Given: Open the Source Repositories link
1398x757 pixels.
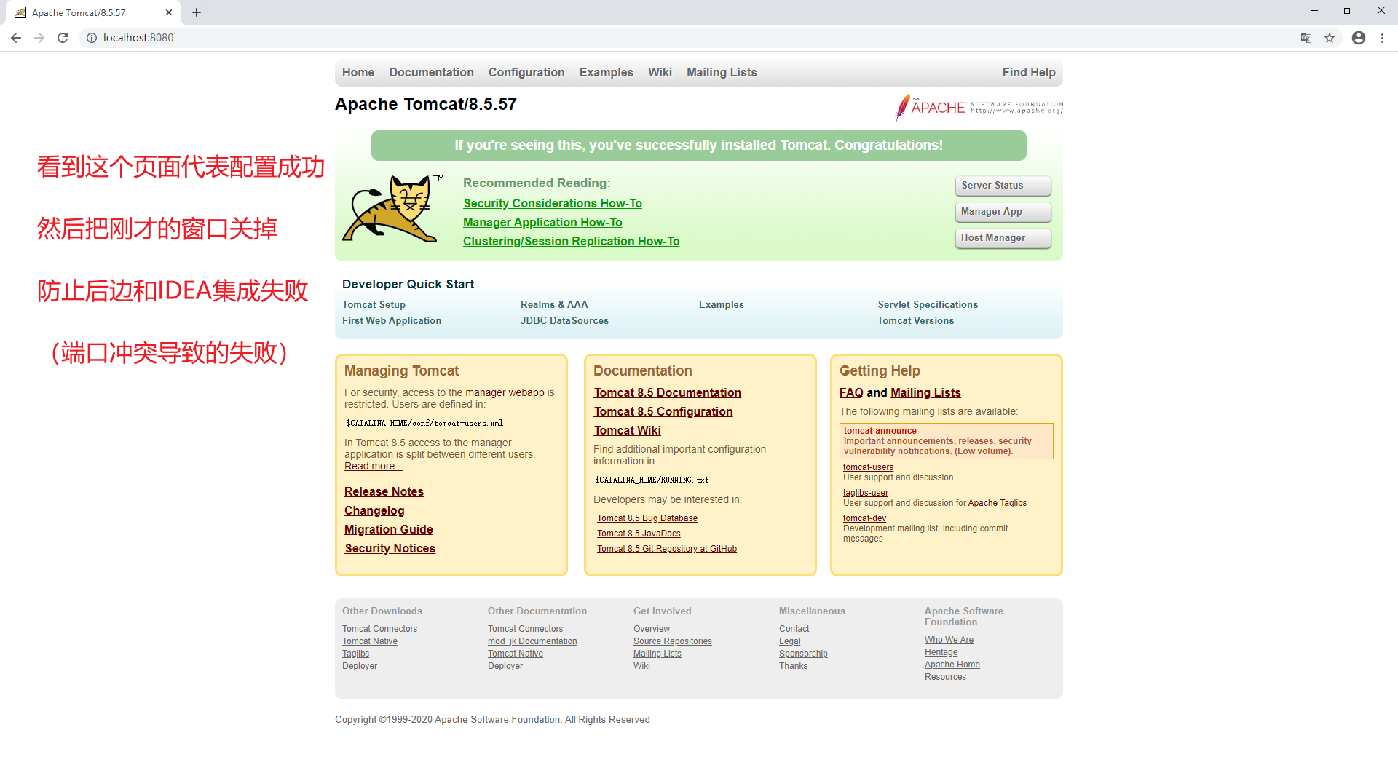Looking at the screenshot, I should pos(672,641).
